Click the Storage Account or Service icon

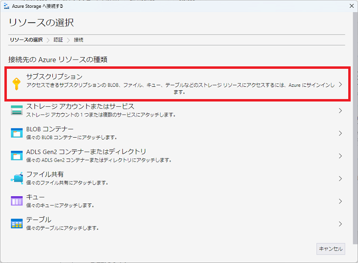17,110
